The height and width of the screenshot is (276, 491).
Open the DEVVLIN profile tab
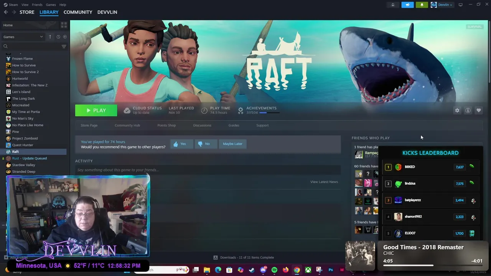107,12
